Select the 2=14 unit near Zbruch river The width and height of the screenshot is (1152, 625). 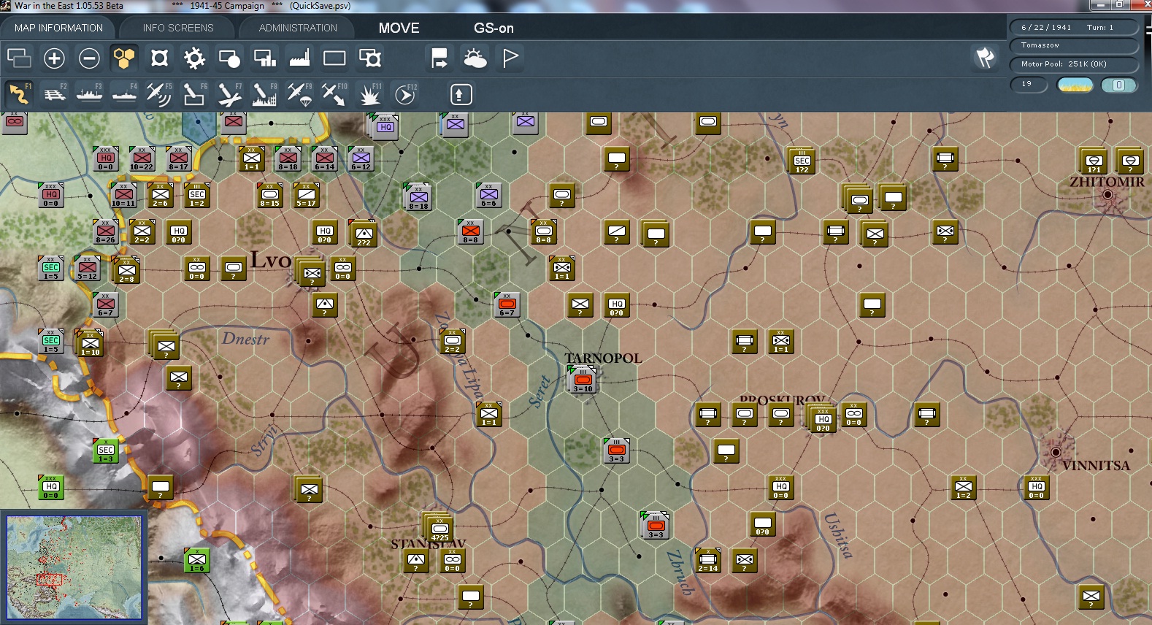click(707, 560)
